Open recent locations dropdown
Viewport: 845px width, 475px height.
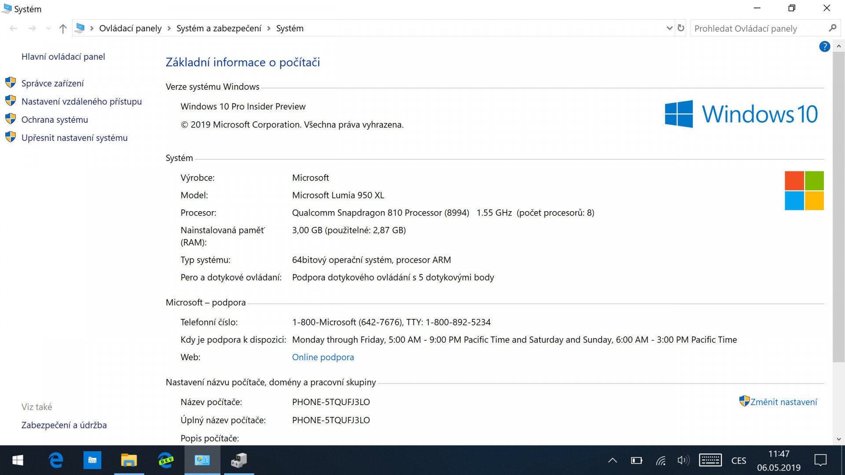48,29
